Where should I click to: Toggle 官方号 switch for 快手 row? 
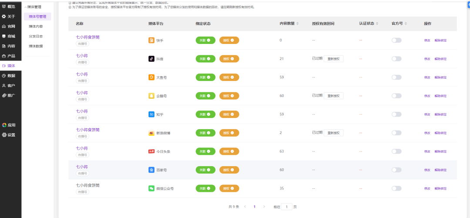pyautogui.click(x=396, y=40)
